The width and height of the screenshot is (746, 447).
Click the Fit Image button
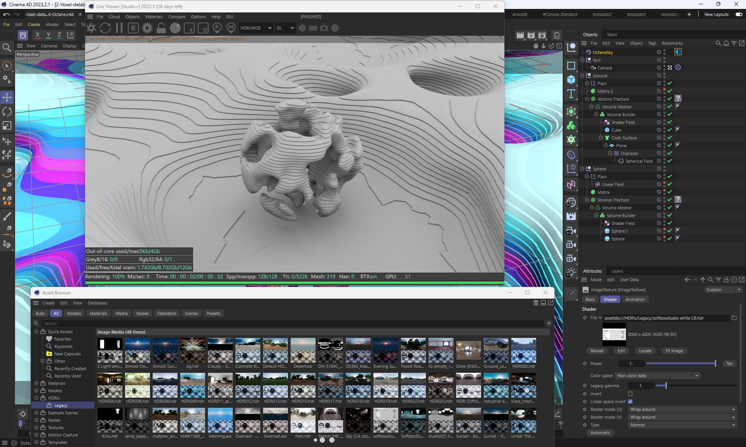[x=674, y=351]
